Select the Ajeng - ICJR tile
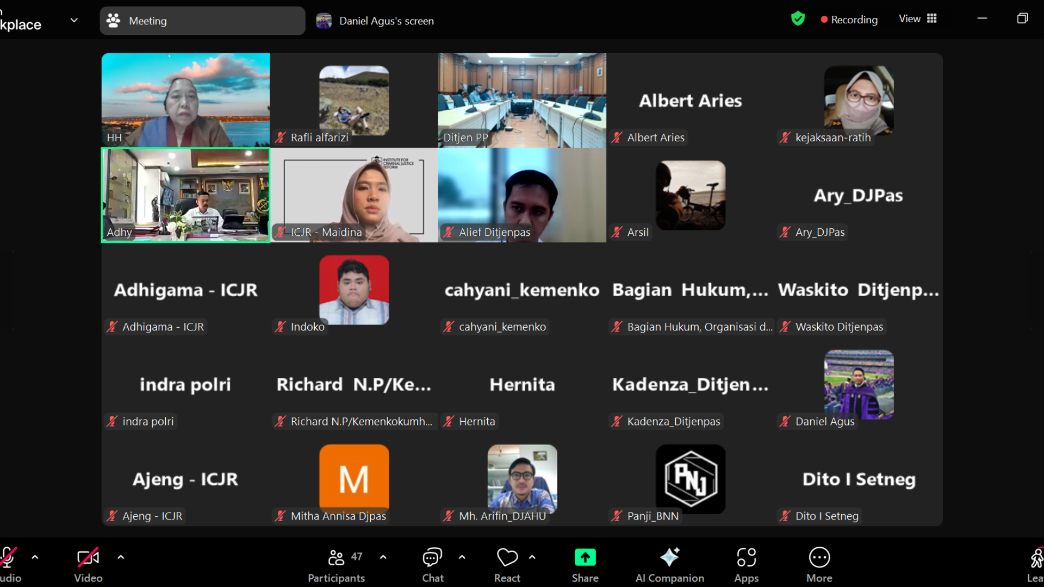The image size is (1044, 587). point(185,479)
